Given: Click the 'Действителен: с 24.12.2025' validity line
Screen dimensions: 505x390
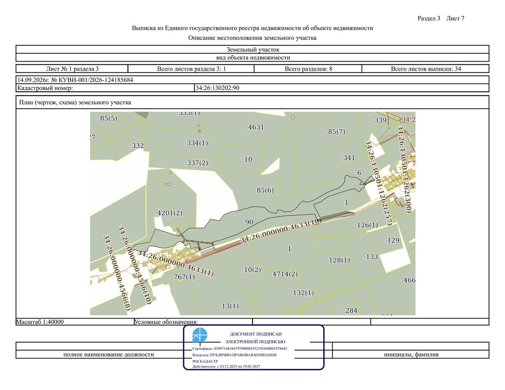Looking at the screenshot, I should 226,367.
